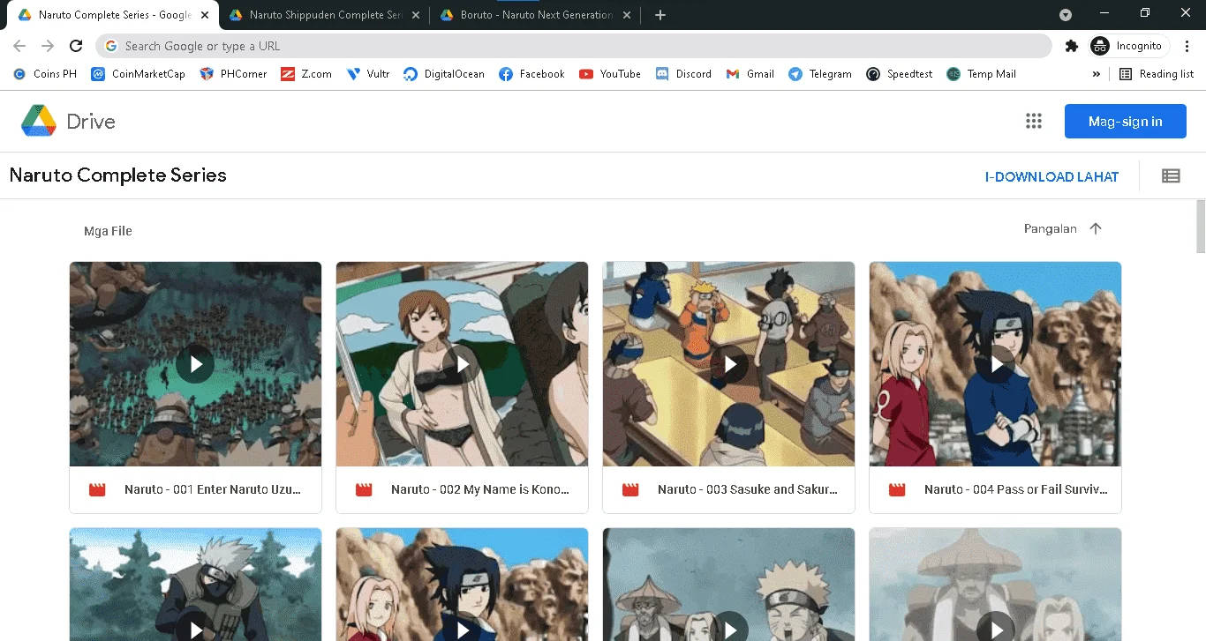Sort files by Pangalan label
This screenshot has width=1206, height=641.
click(1050, 228)
